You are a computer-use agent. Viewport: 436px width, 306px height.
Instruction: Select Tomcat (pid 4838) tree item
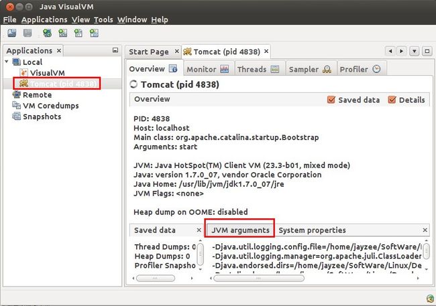(63, 84)
